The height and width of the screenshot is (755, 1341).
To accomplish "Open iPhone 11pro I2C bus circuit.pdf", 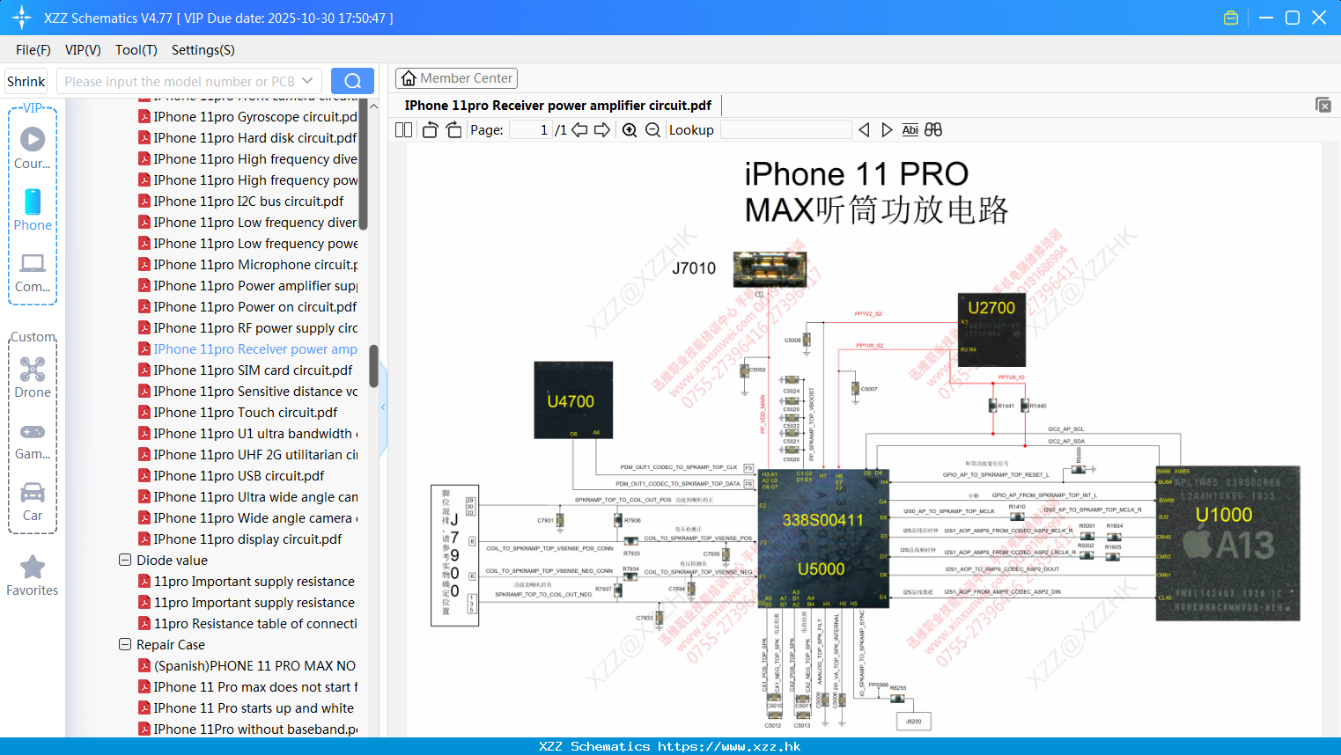I will pyautogui.click(x=241, y=201).
